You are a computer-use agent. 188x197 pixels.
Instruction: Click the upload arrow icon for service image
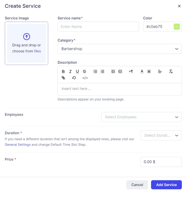point(26,37)
